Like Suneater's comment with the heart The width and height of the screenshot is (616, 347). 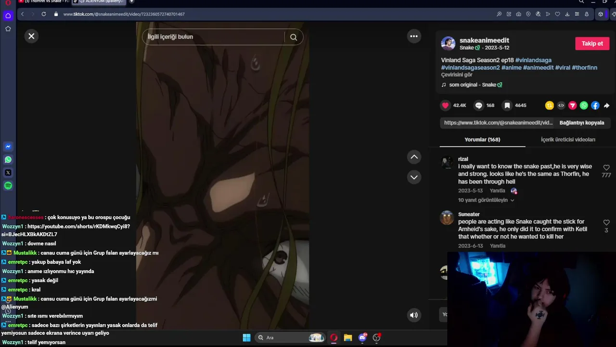click(x=606, y=223)
